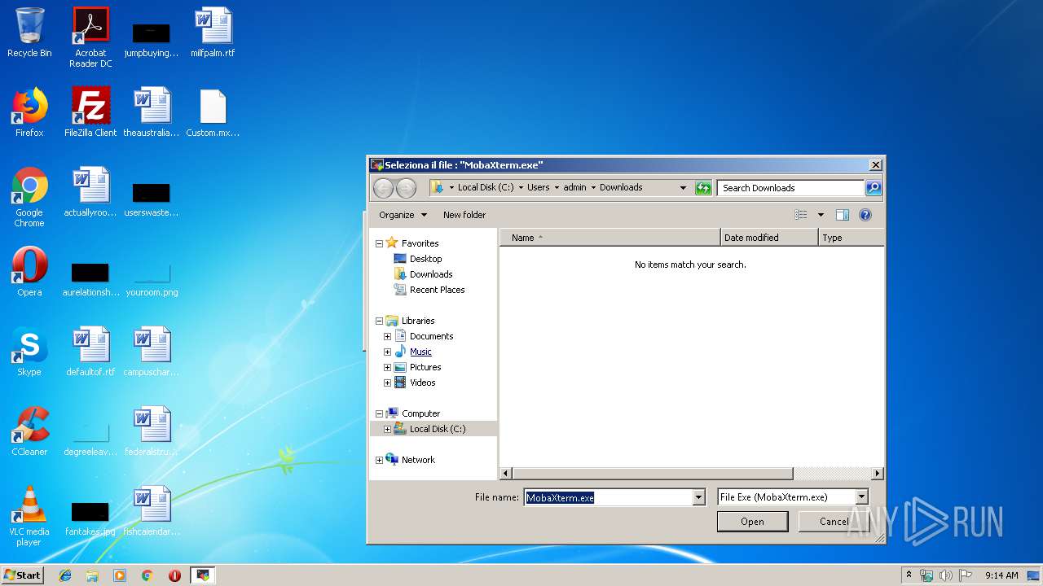Click the horizontal scrollbar thumb in file list
The image size is (1043, 586).
[653, 473]
